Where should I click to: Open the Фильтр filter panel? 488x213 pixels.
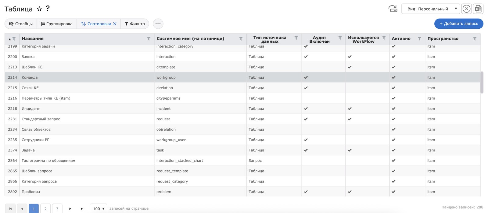[x=135, y=24]
